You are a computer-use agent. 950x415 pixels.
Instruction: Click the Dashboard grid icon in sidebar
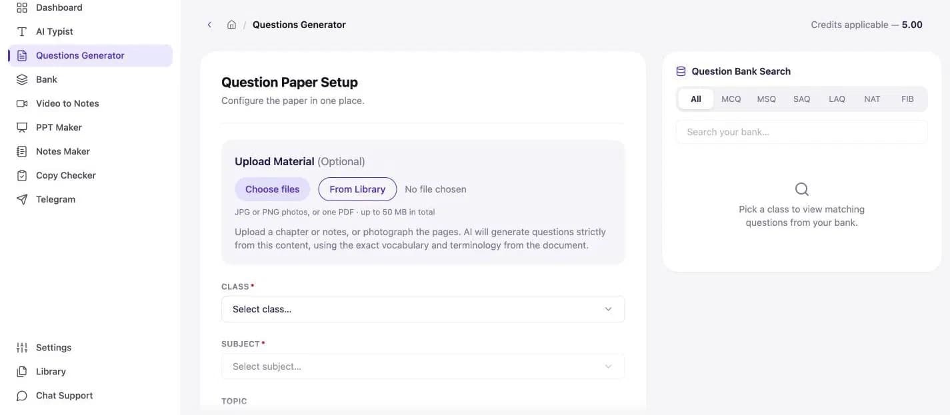[x=22, y=7]
